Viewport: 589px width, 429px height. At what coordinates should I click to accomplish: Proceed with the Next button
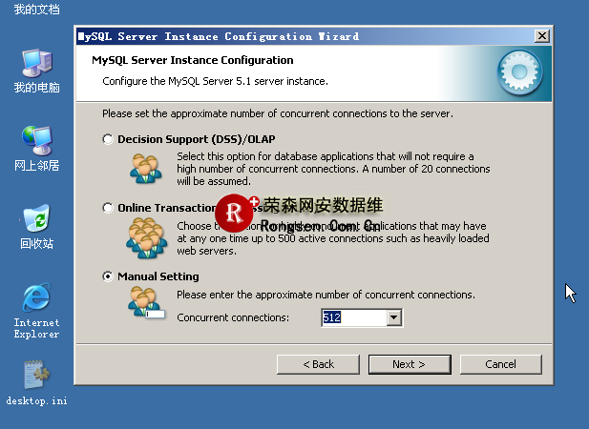pyautogui.click(x=409, y=364)
